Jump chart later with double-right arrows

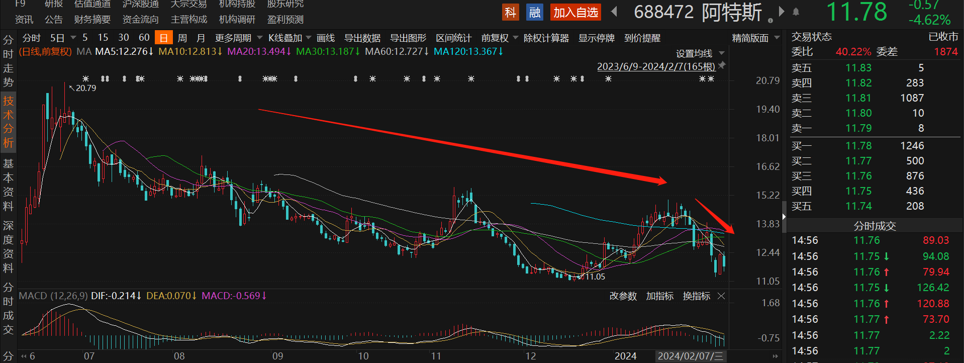(x=776, y=356)
